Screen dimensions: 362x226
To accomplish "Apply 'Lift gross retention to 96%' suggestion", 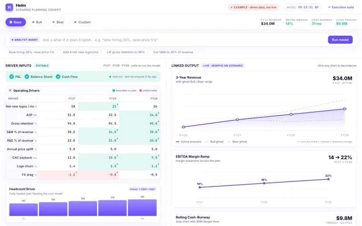I will pos(126,52).
